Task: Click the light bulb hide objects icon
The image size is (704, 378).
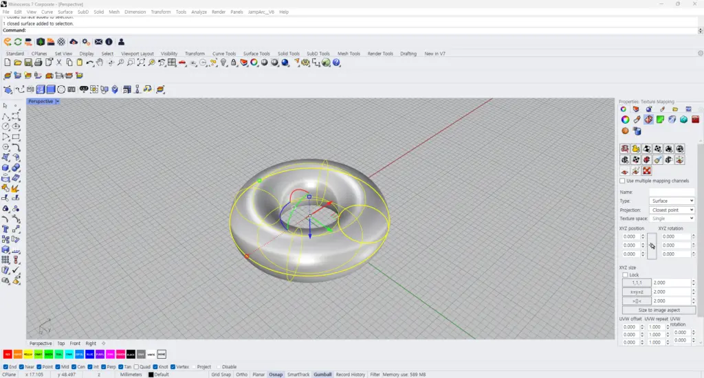Action: pyautogui.click(x=223, y=63)
